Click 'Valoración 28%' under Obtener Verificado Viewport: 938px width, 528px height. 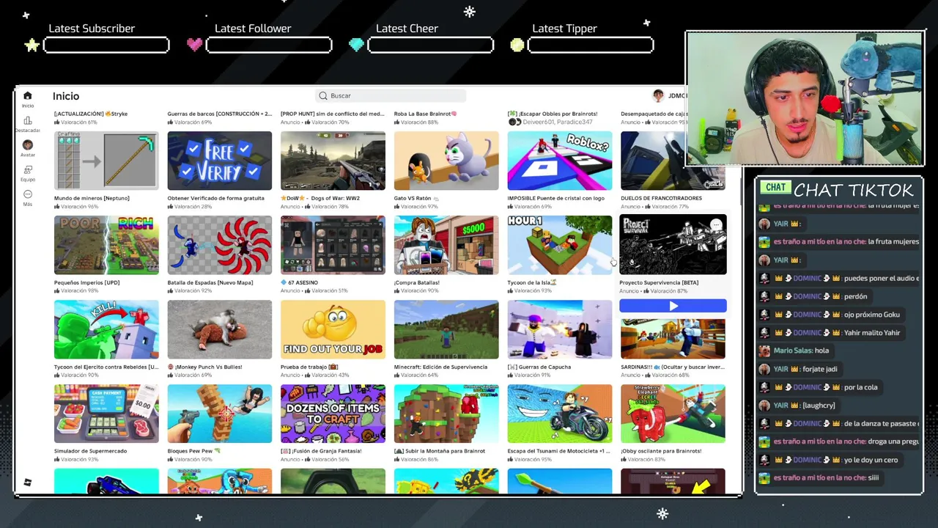(190, 207)
